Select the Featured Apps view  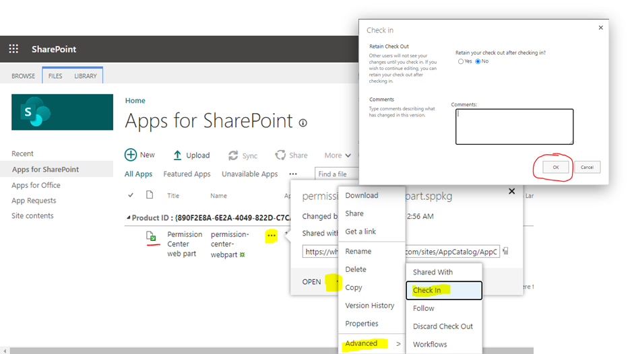pos(187,174)
